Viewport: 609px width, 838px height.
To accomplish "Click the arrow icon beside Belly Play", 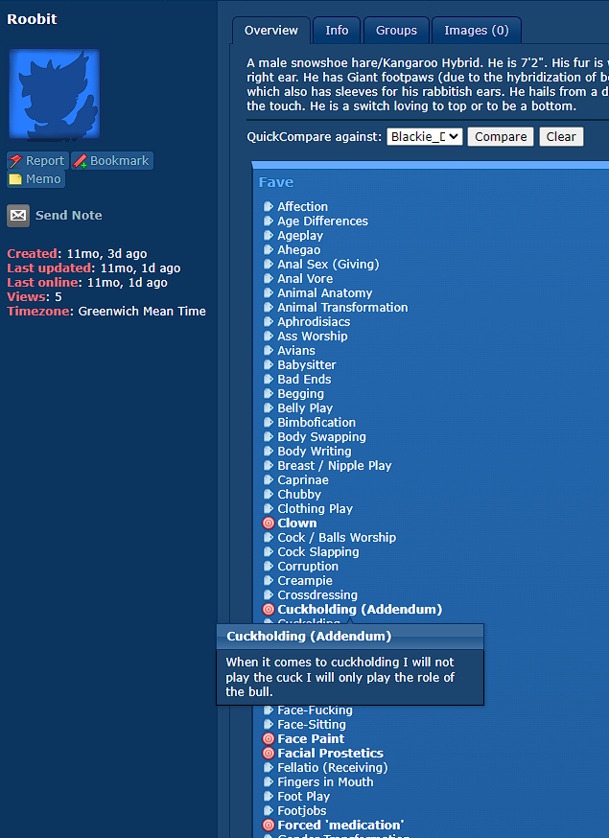I will coord(269,408).
